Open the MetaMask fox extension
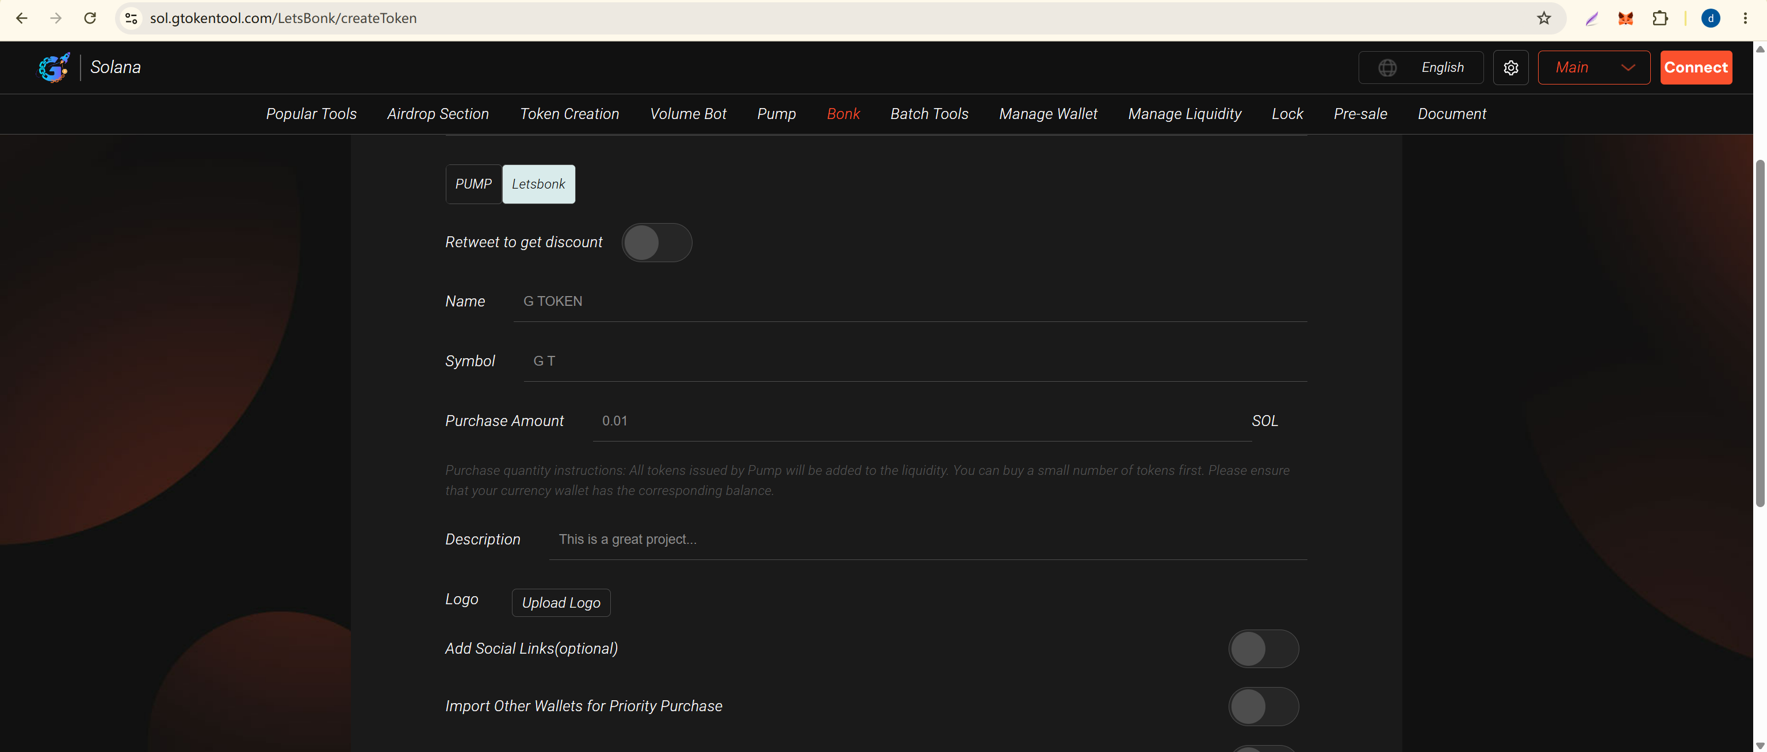Viewport: 1767px width, 752px height. (x=1626, y=18)
